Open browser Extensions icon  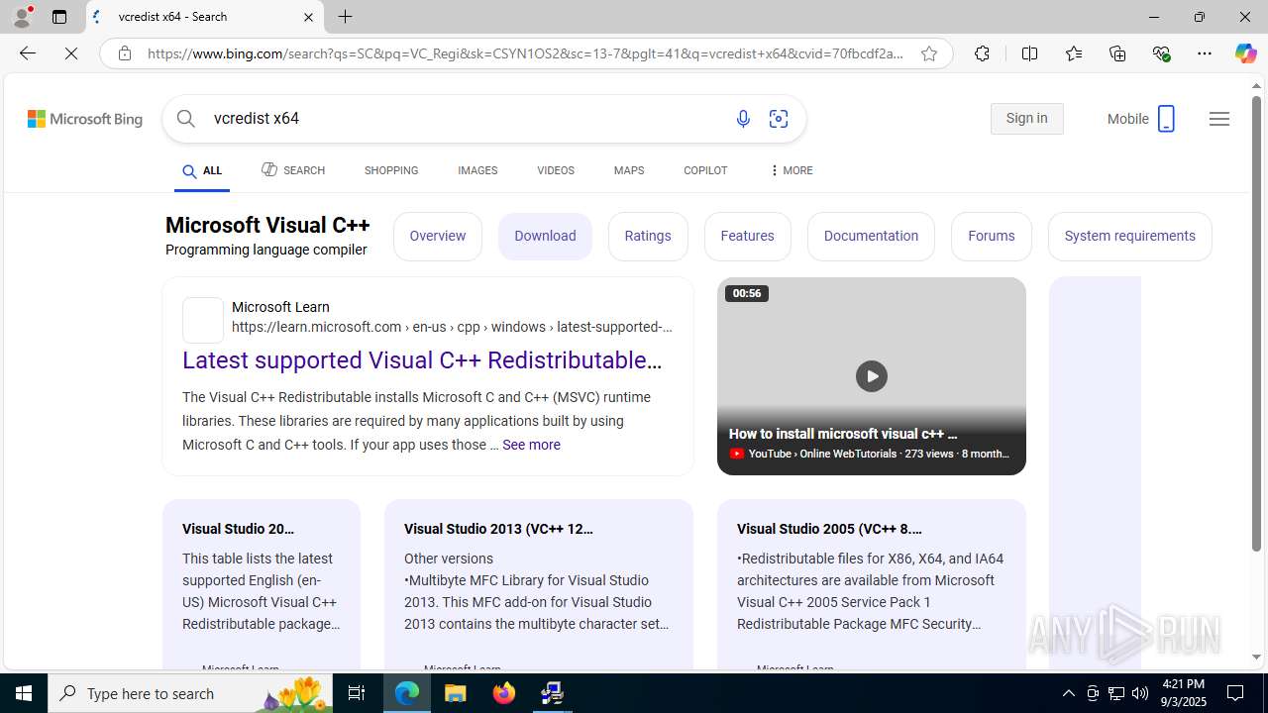pos(982,53)
